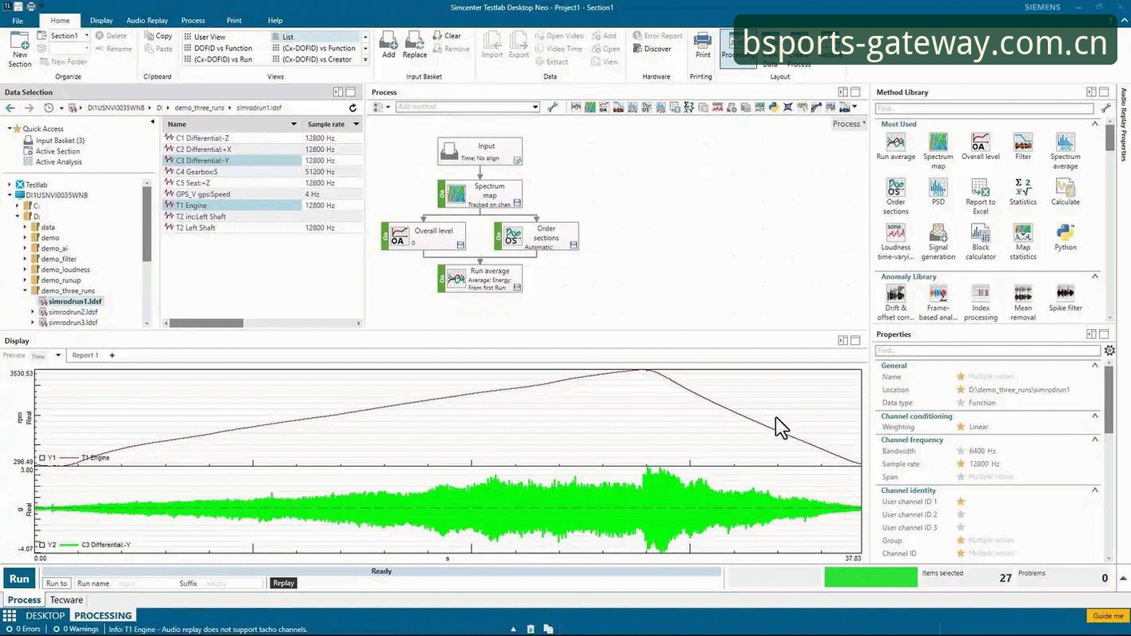Toggle the On switch of Spectrum map node
1131x636 pixels.
click(441, 194)
